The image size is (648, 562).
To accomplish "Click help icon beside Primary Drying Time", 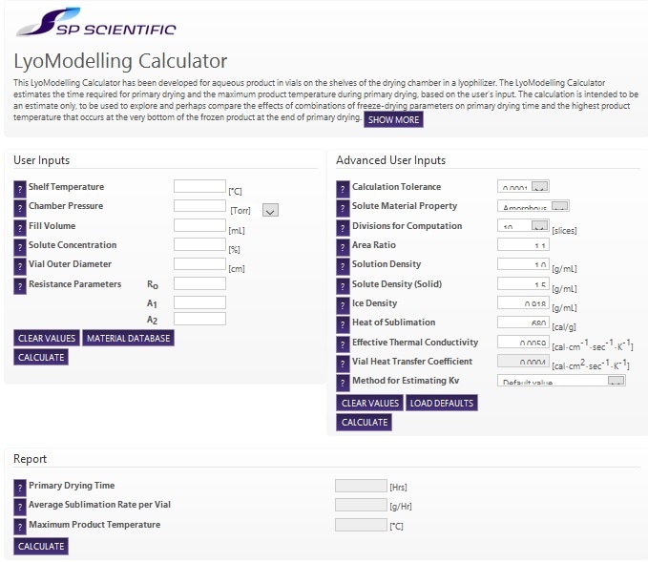I will [20, 487].
